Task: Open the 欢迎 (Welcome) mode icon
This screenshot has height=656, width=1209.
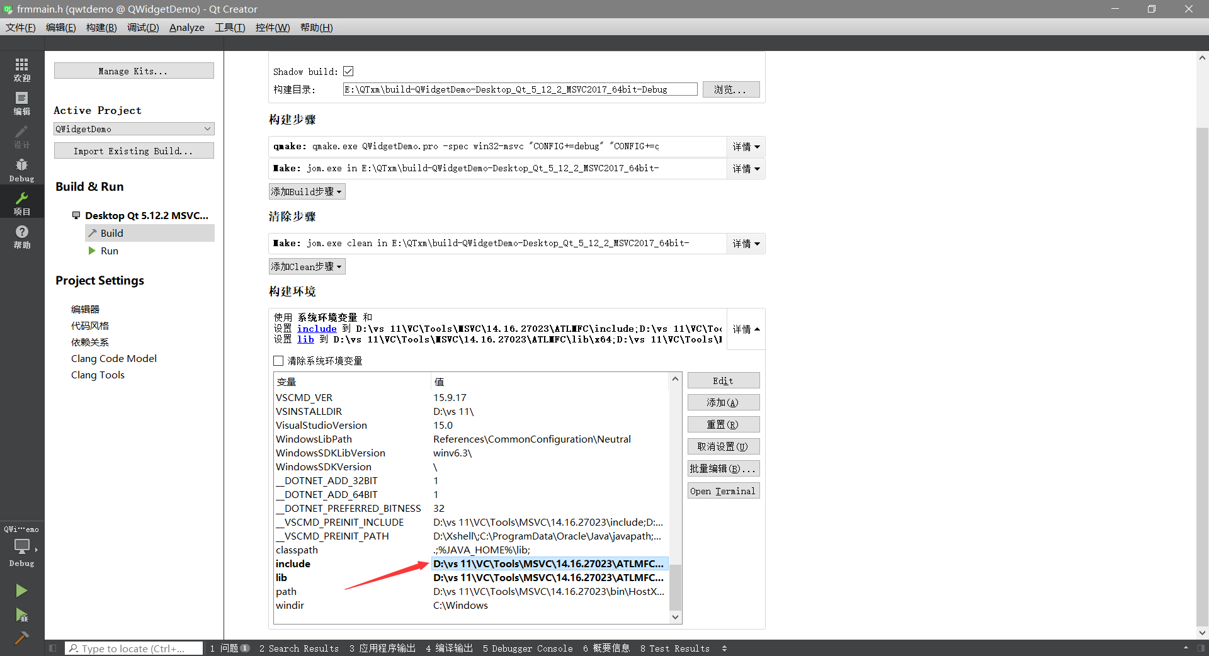Action: [21, 69]
